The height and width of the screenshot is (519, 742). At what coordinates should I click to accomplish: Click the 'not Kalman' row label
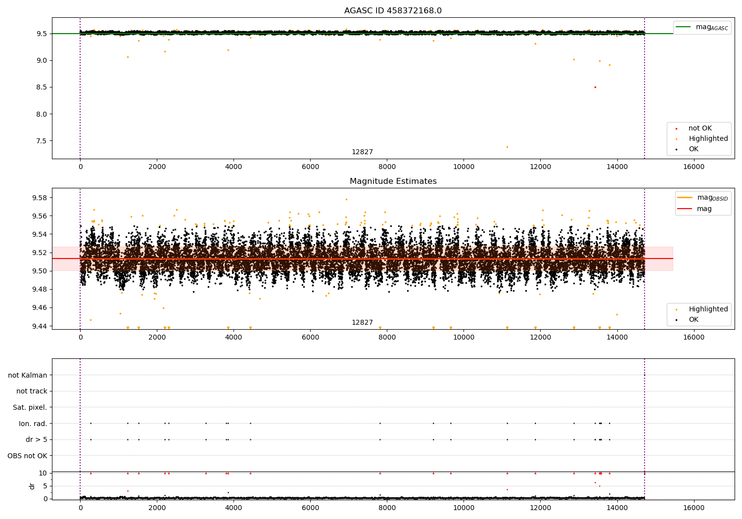click(28, 375)
